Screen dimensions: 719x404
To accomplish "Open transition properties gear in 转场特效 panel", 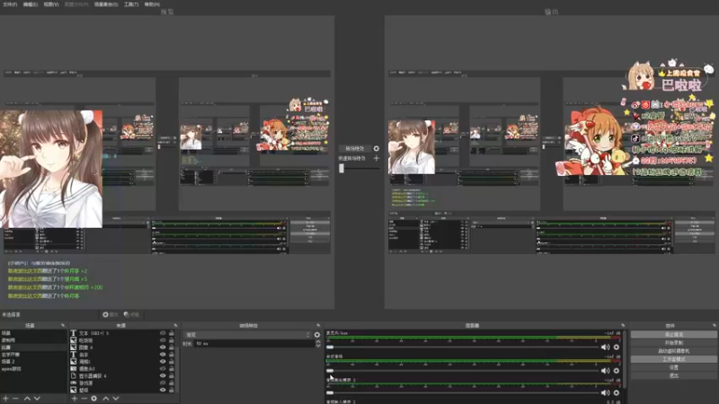I will [x=317, y=335].
